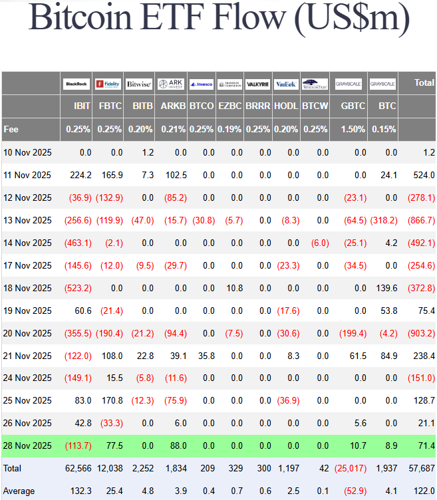Click the Grayscale logo above BTC
The image size is (437, 500).
click(x=382, y=84)
